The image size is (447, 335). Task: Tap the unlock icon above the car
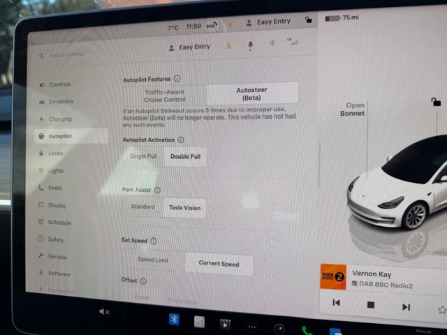[436, 102]
